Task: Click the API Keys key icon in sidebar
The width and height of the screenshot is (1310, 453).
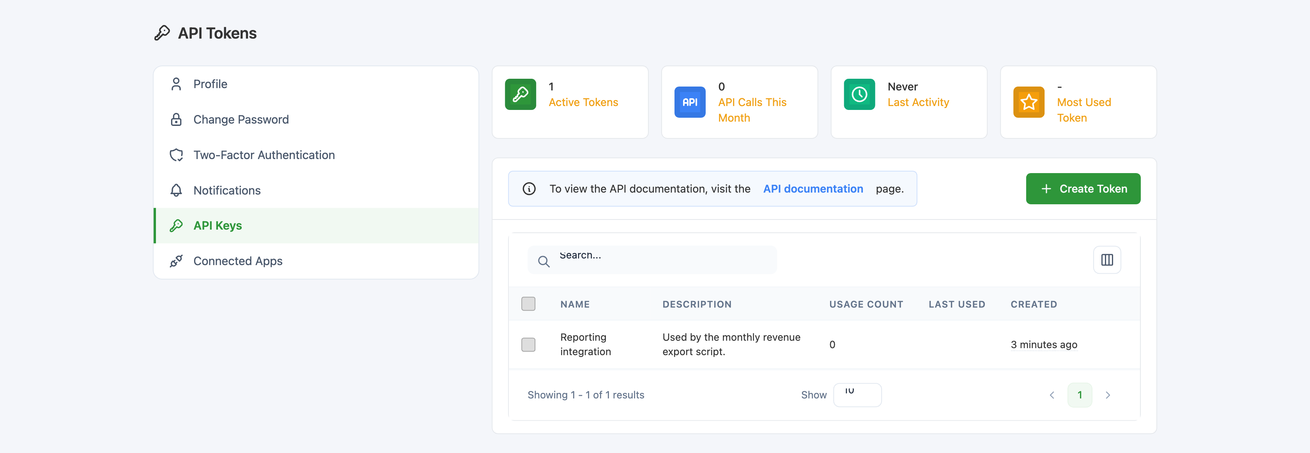Action: pyautogui.click(x=176, y=226)
